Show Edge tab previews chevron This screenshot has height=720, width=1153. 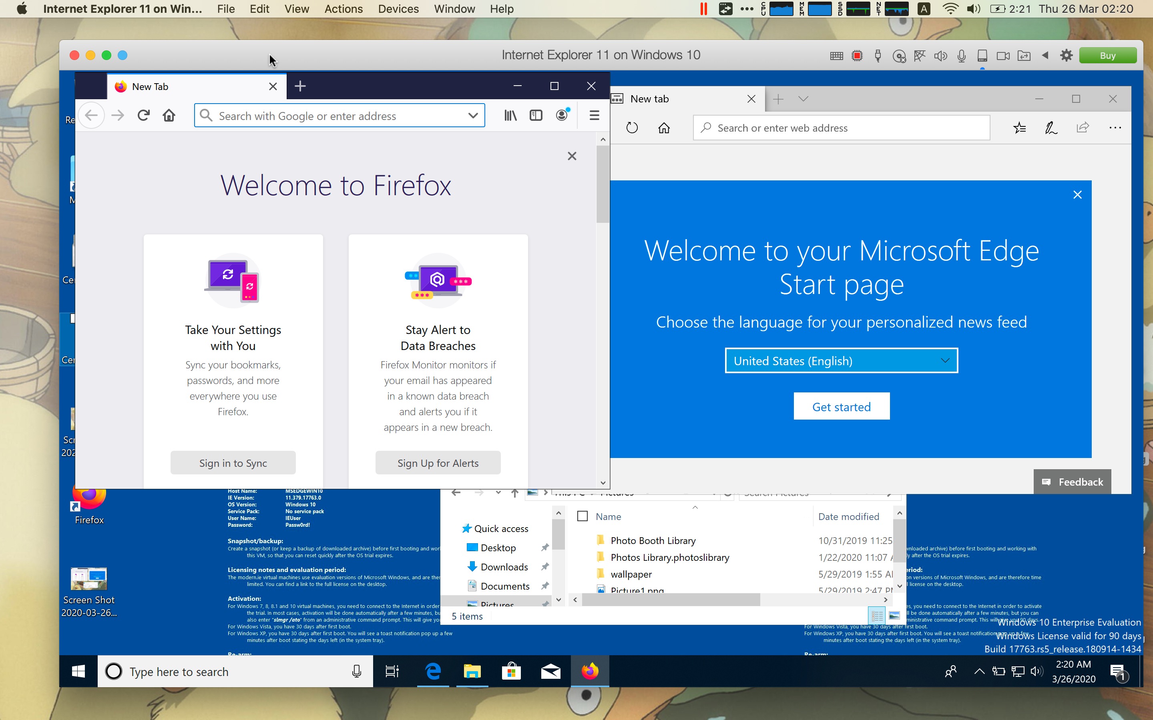[x=803, y=99]
